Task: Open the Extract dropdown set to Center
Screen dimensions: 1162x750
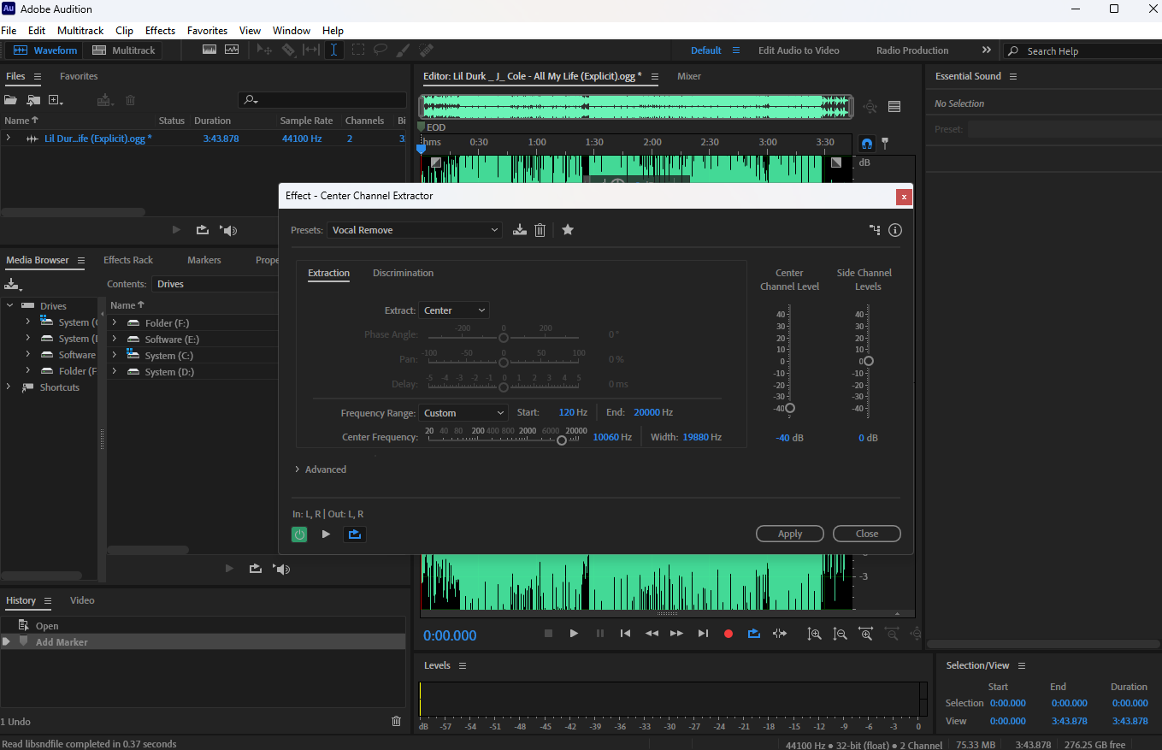Action: point(454,310)
